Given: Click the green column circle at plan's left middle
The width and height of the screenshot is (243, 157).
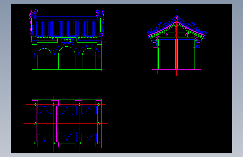Looking at the screenshot, I should pos(35,124).
